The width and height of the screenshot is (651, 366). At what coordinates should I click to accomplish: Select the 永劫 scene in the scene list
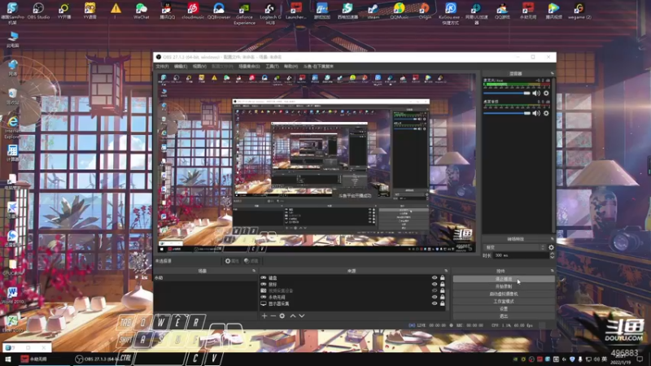pyautogui.click(x=206, y=277)
